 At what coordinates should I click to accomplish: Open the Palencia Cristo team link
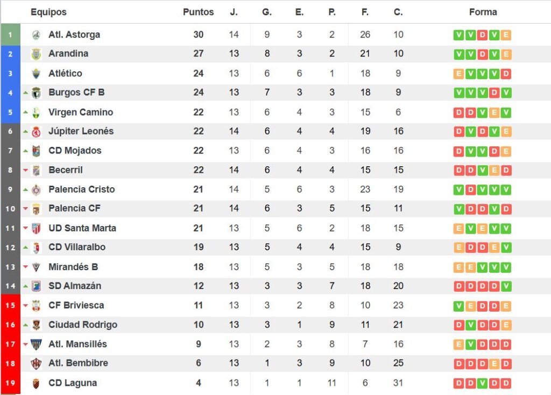click(x=81, y=189)
